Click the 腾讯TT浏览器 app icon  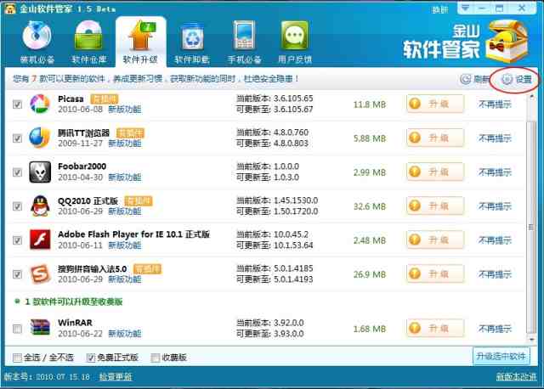[x=40, y=138]
